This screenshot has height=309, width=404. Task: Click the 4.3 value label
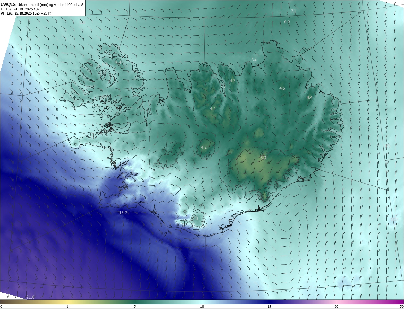coord(233,81)
